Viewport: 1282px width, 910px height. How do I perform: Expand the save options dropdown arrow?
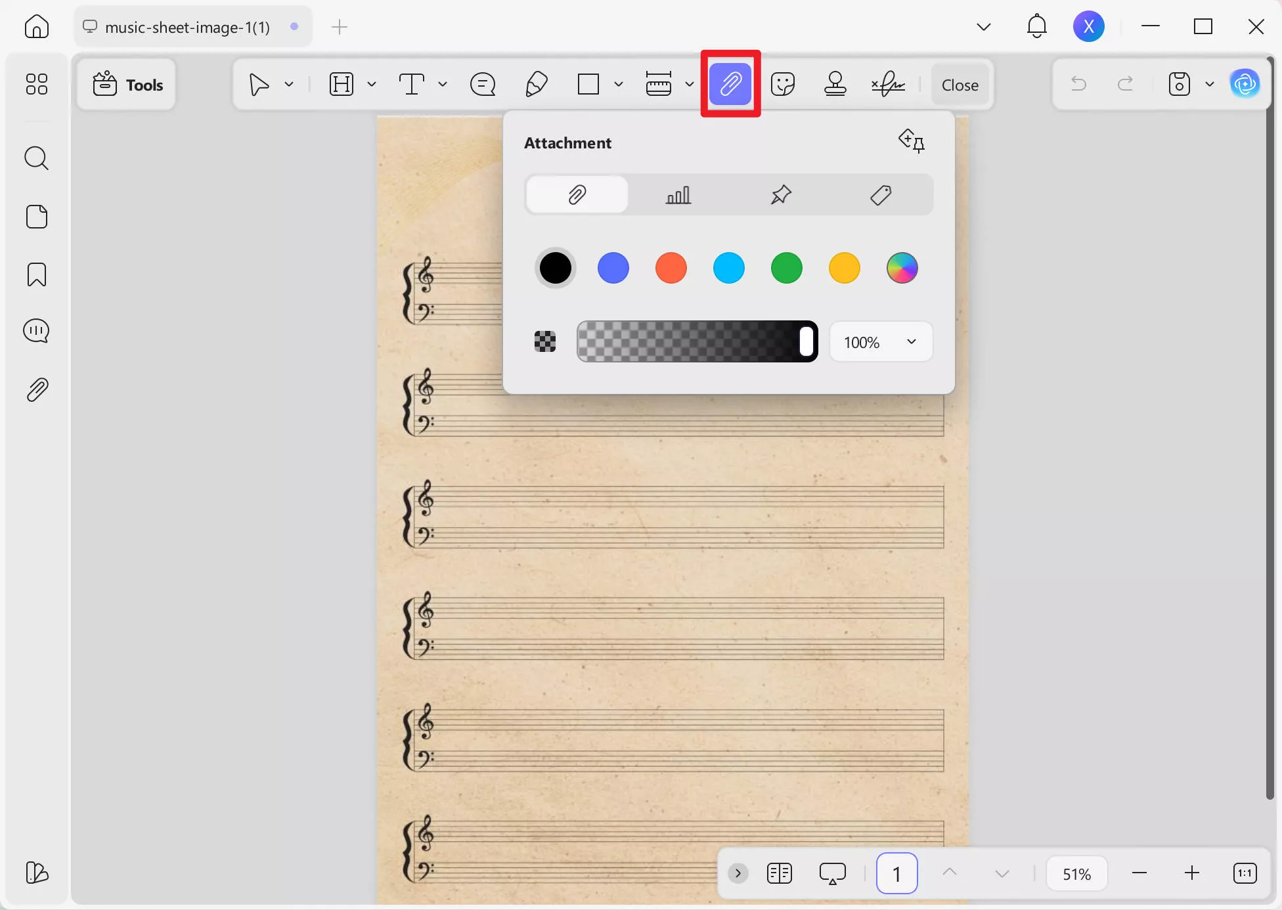click(x=1210, y=84)
